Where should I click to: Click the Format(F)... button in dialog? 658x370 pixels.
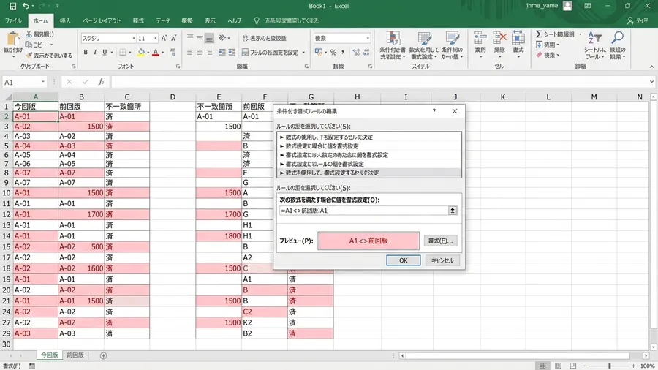pyautogui.click(x=440, y=241)
